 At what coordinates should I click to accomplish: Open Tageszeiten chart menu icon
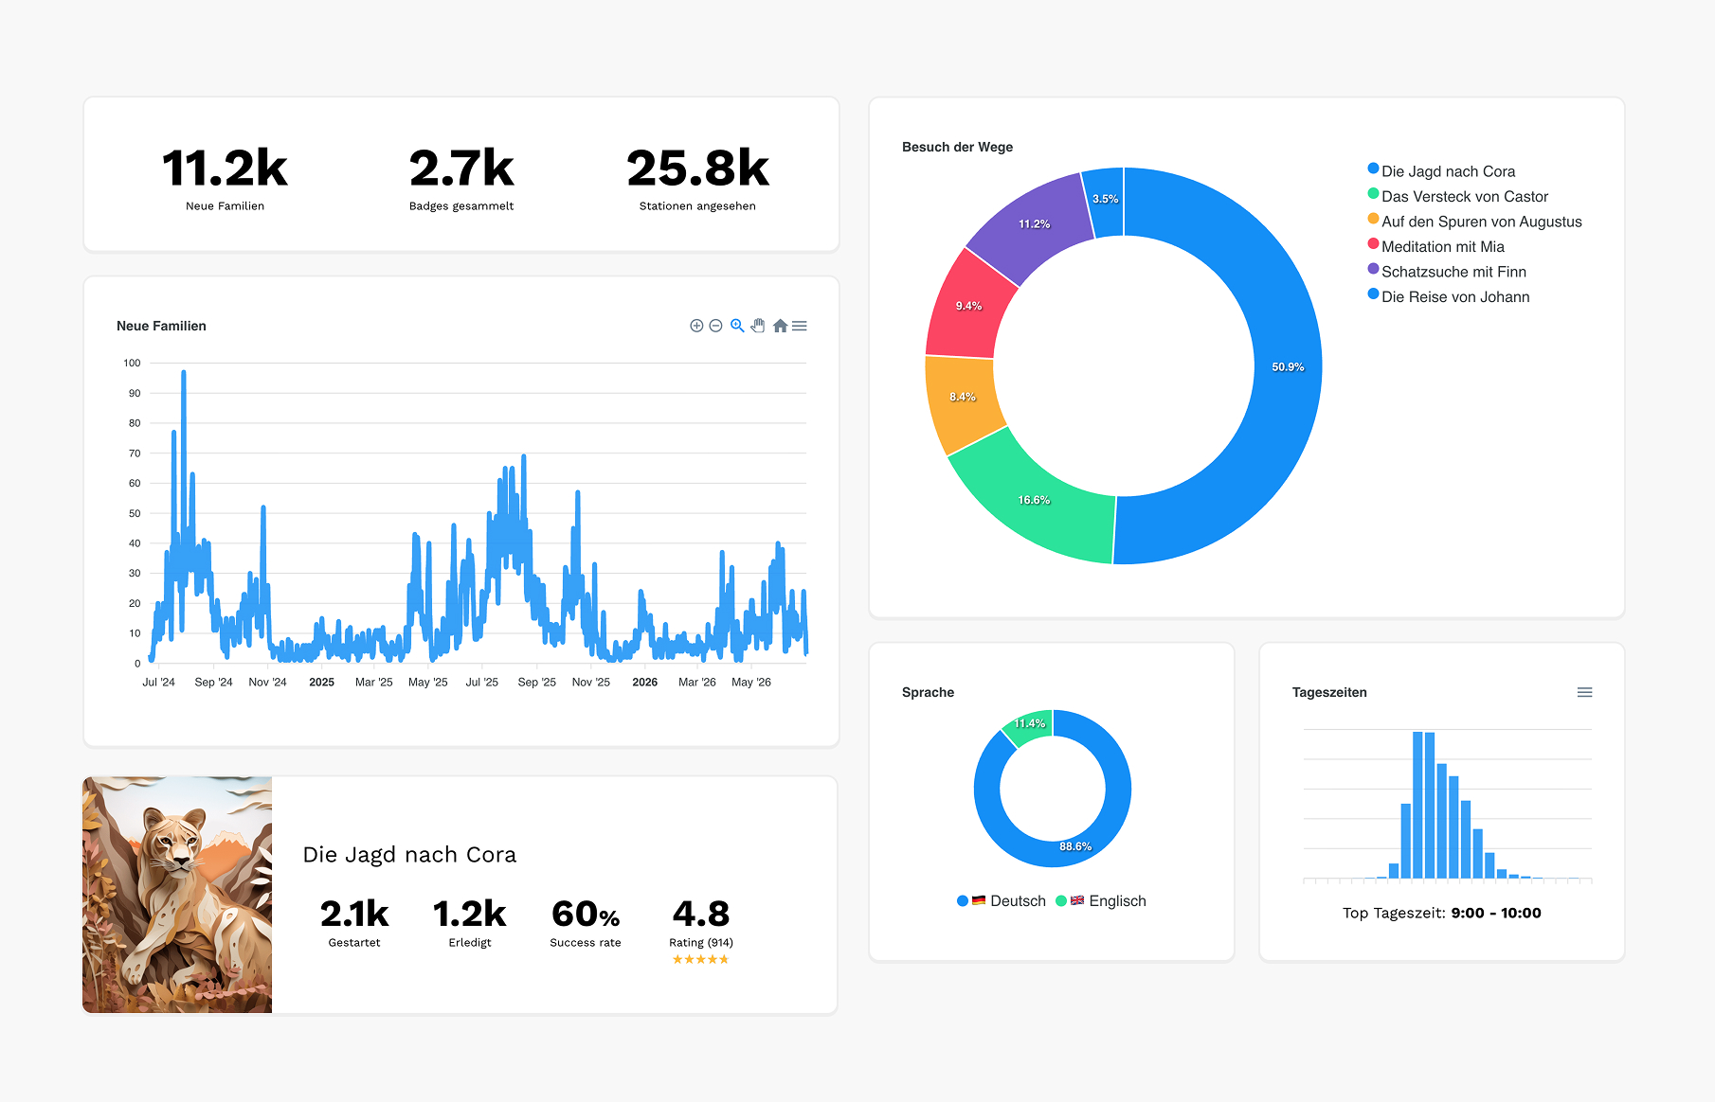point(1584,692)
